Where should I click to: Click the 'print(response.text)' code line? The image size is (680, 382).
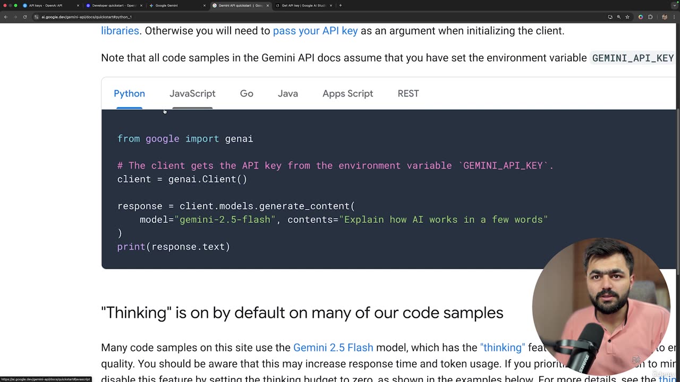tap(174, 247)
